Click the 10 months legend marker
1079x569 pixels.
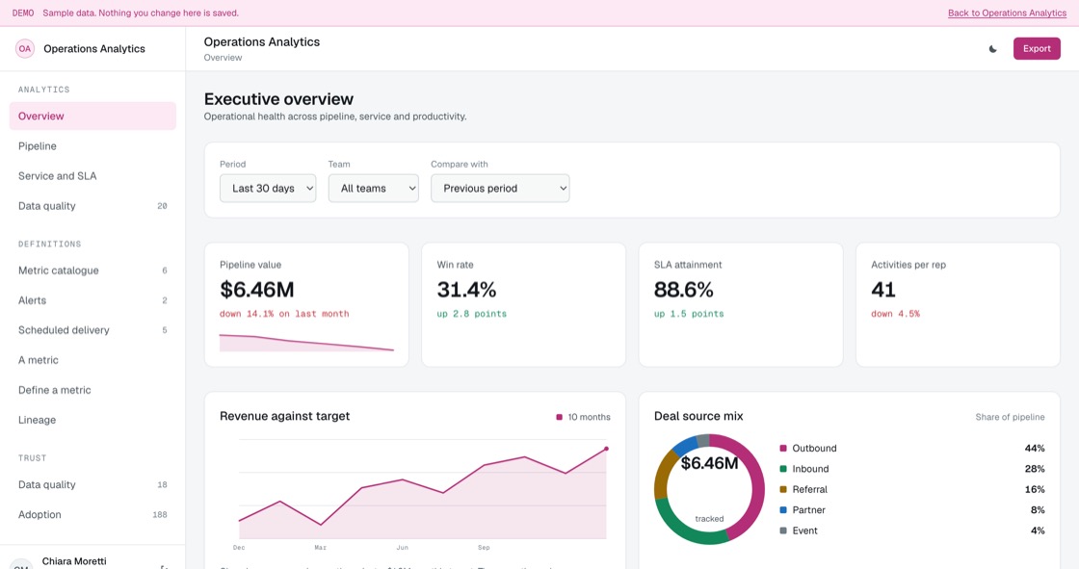pyautogui.click(x=560, y=417)
